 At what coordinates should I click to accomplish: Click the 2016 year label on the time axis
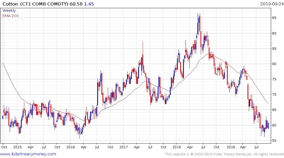[x=71, y=147]
